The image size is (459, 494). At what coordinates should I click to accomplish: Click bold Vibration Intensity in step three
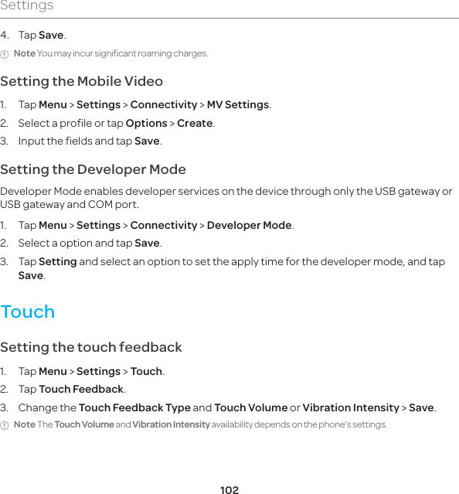tap(351, 407)
